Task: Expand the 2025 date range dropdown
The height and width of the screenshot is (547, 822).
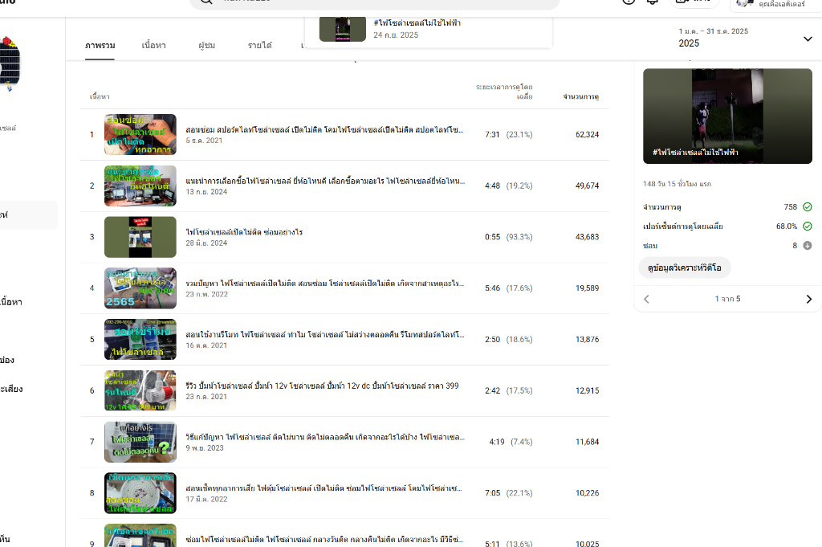Action: [808, 39]
